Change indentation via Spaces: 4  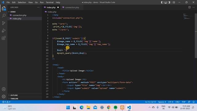pos(162,102)
